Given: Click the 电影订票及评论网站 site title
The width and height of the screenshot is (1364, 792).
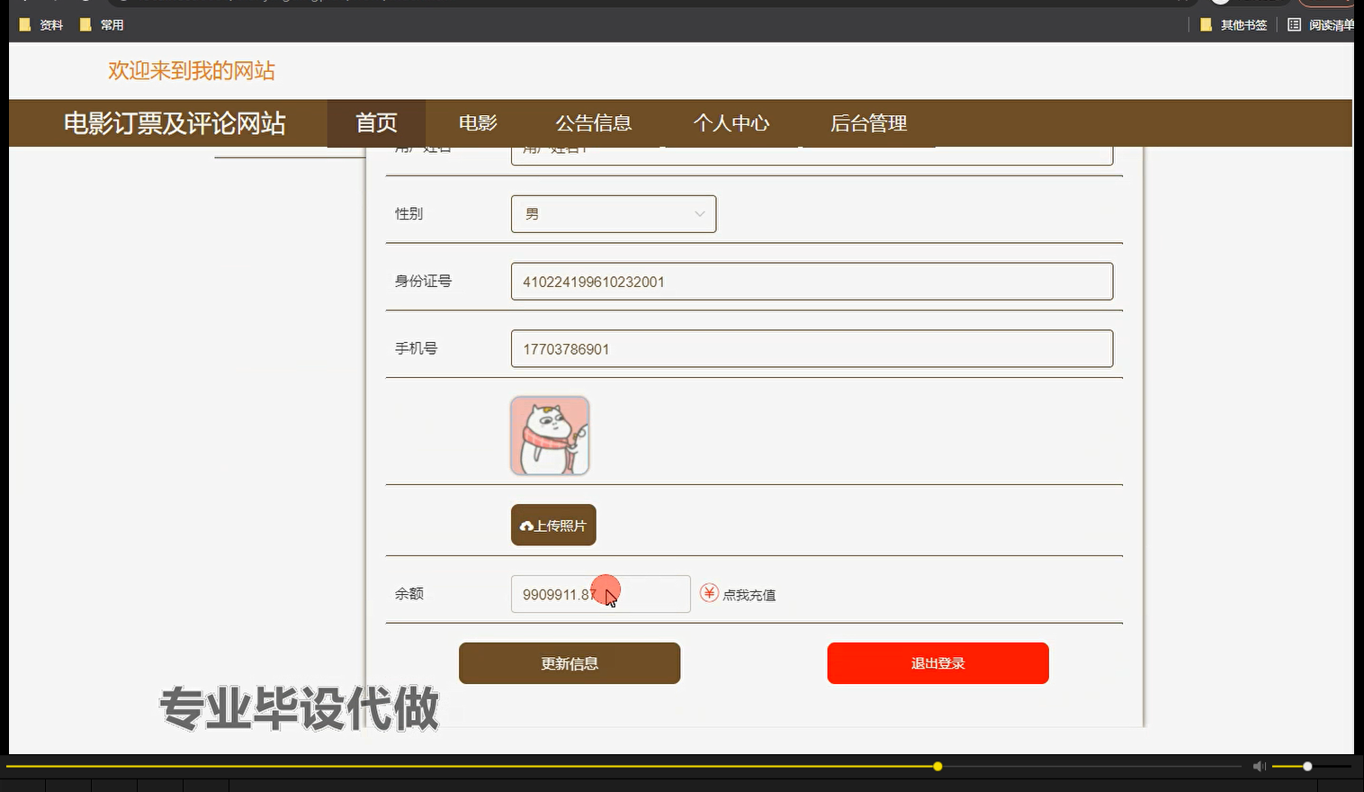Looking at the screenshot, I should point(175,123).
